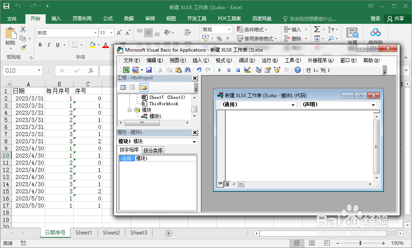Click the View Microsoft Excel icon in VBA toolbar

[126, 70]
